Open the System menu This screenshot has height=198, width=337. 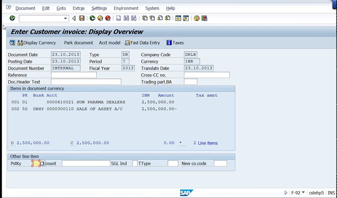click(152, 8)
